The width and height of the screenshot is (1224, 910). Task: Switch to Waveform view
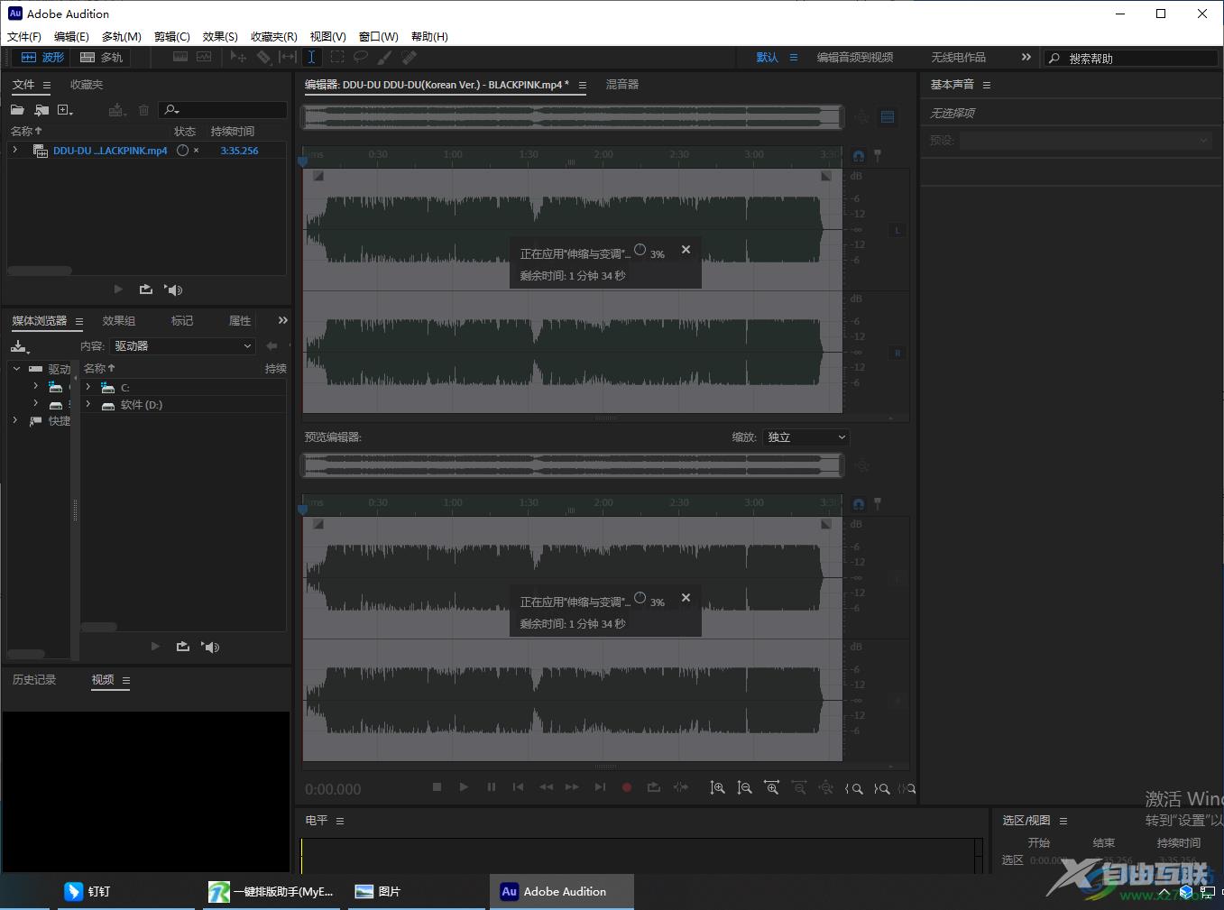[x=42, y=57]
